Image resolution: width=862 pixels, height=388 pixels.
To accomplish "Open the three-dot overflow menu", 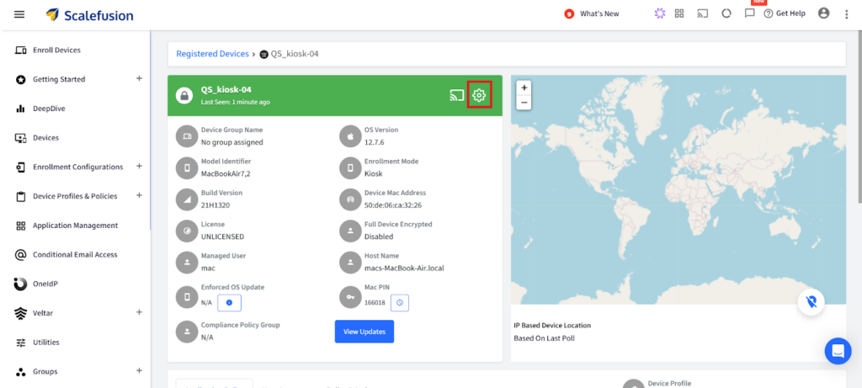I will (846, 14).
